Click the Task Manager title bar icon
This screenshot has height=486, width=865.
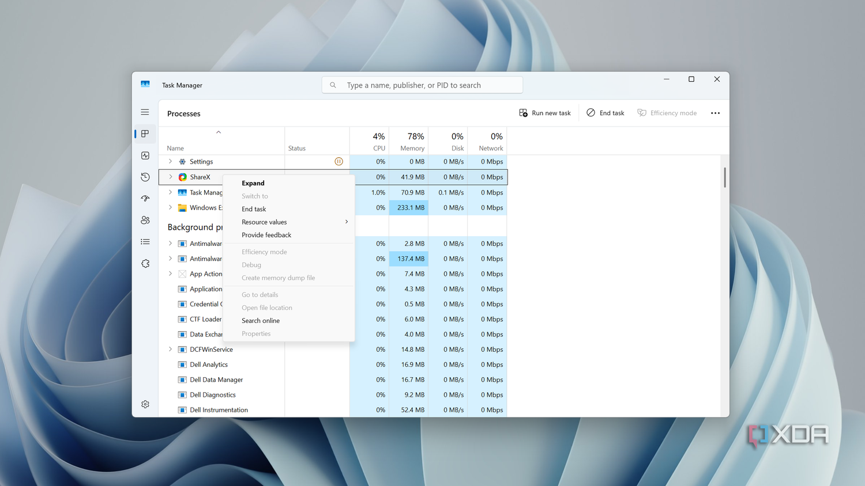[x=145, y=85]
